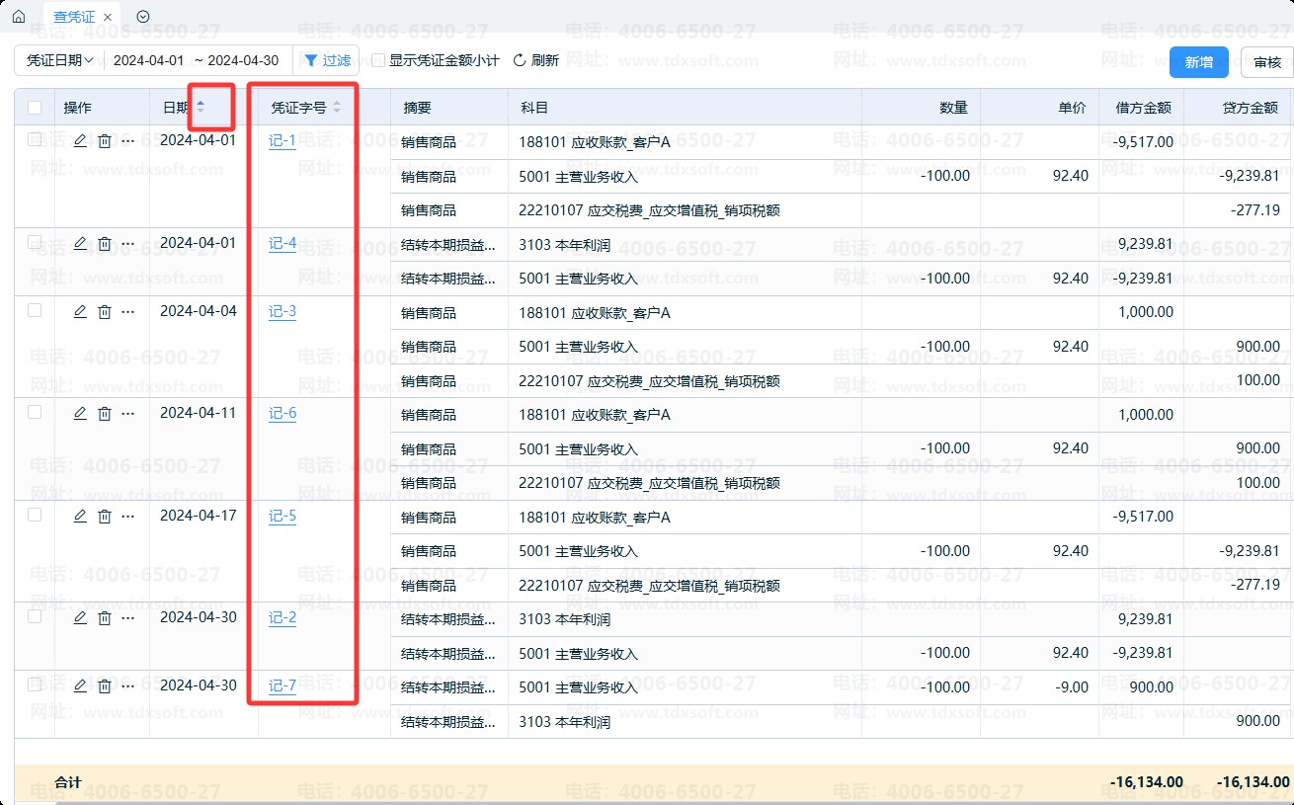Sort by the 日期 column arrows
This screenshot has height=805, width=1294.
pyautogui.click(x=201, y=107)
